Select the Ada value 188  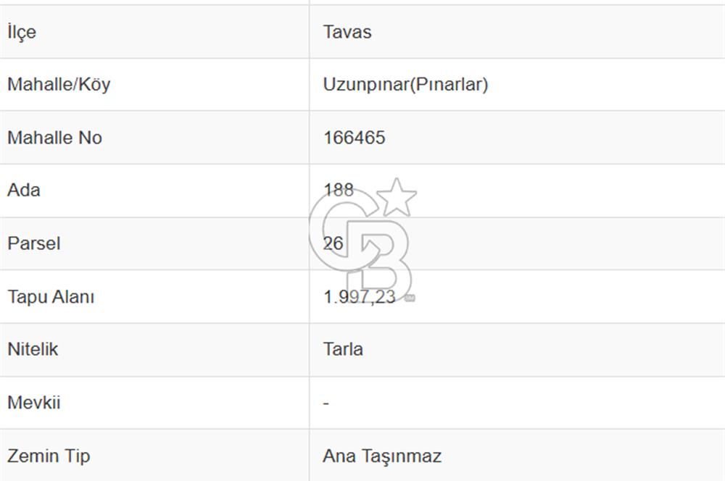pyautogui.click(x=339, y=190)
